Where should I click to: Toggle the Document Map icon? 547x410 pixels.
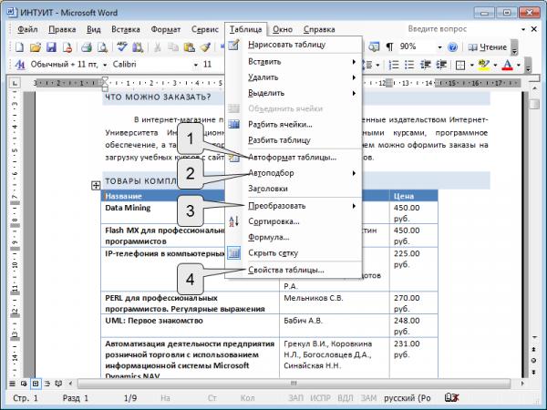[374, 46]
